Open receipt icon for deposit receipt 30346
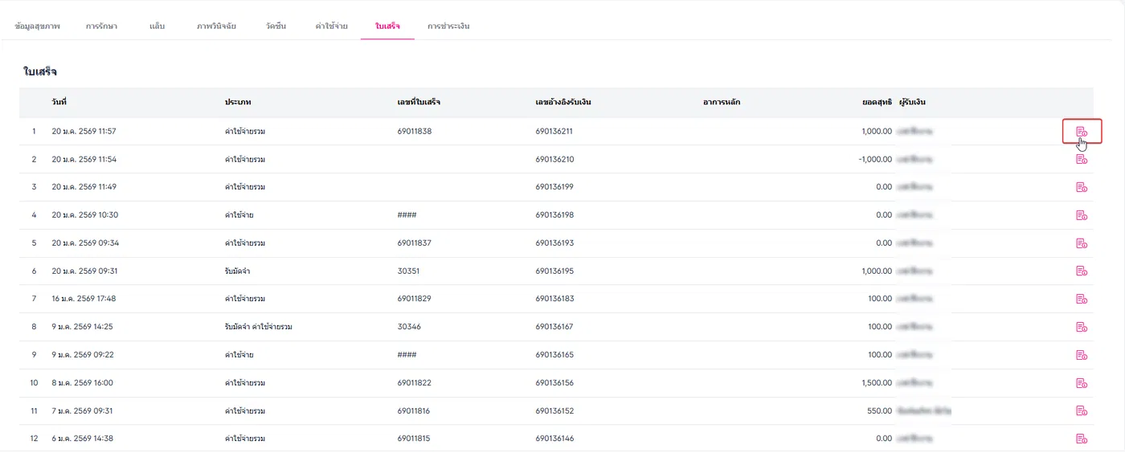The image size is (1125, 453). [x=1082, y=327]
